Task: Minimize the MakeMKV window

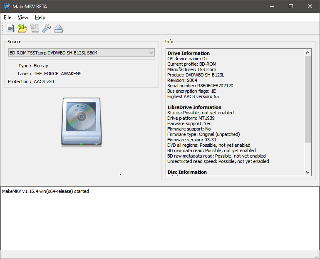Action: coord(272,6)
